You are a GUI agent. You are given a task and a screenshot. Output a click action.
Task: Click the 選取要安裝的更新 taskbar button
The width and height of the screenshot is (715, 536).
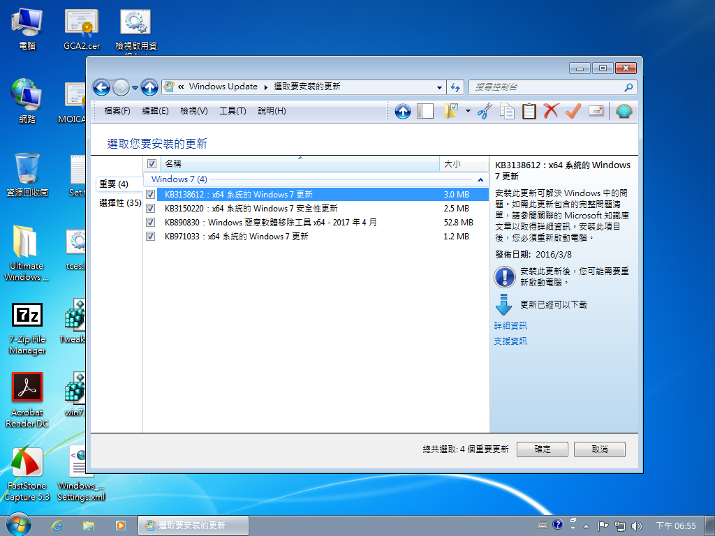193,526
